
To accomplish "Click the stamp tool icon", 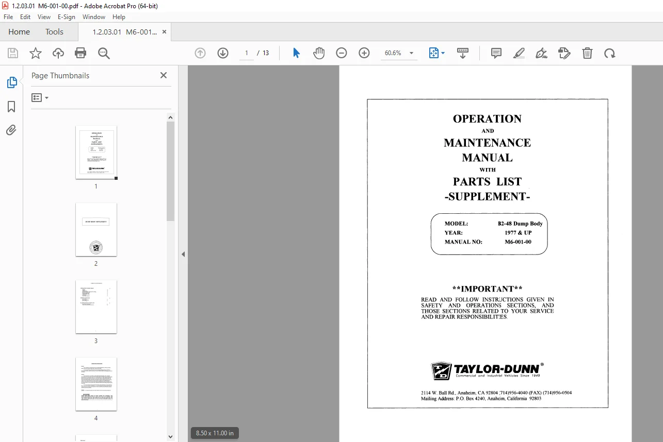I will [x=564, y=53].
